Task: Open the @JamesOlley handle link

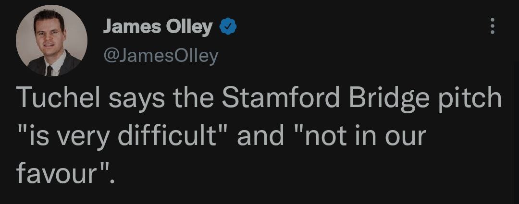Action: [161, 56]
